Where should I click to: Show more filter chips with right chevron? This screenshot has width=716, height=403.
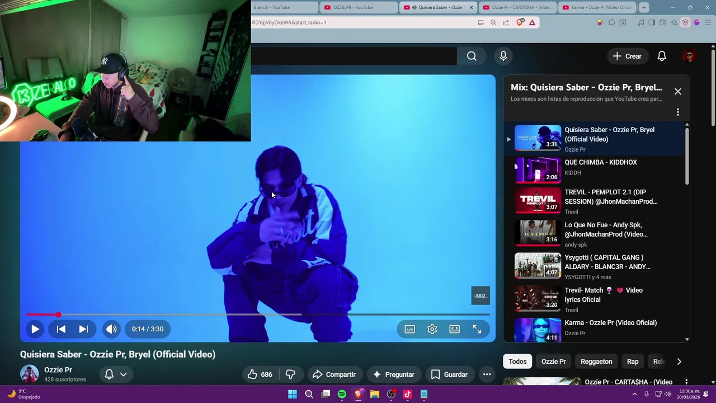pyautogui.click(x=679, y=362)
